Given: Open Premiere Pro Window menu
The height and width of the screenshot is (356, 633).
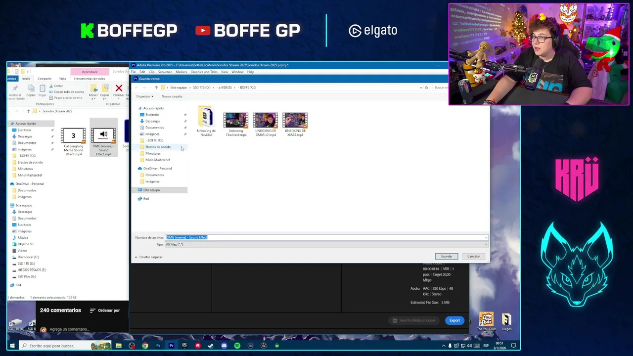Looking at the screenshot, I should coord(237,72).
